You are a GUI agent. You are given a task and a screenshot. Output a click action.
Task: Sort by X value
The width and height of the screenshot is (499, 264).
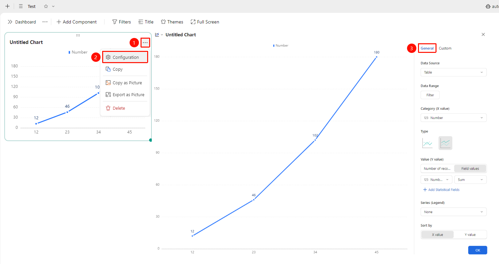point(437,235)
